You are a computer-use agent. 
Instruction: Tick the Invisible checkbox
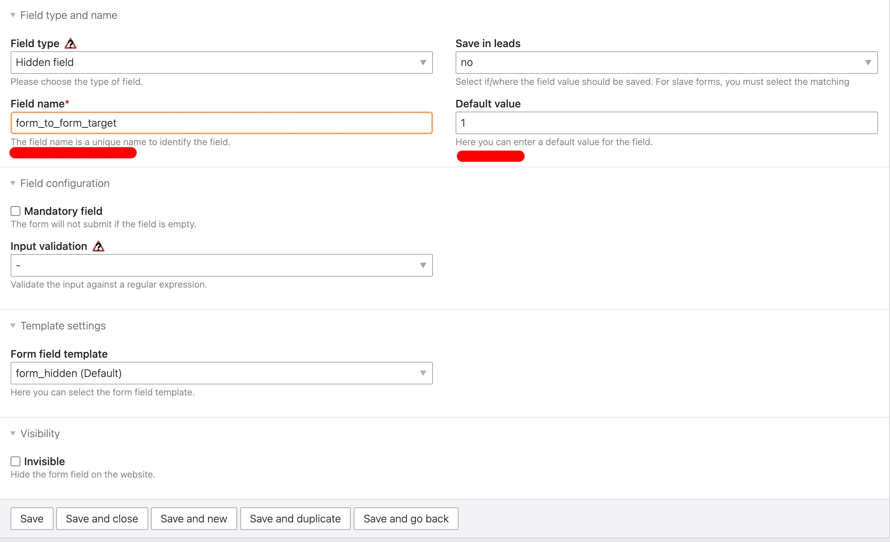coord(15,461)
